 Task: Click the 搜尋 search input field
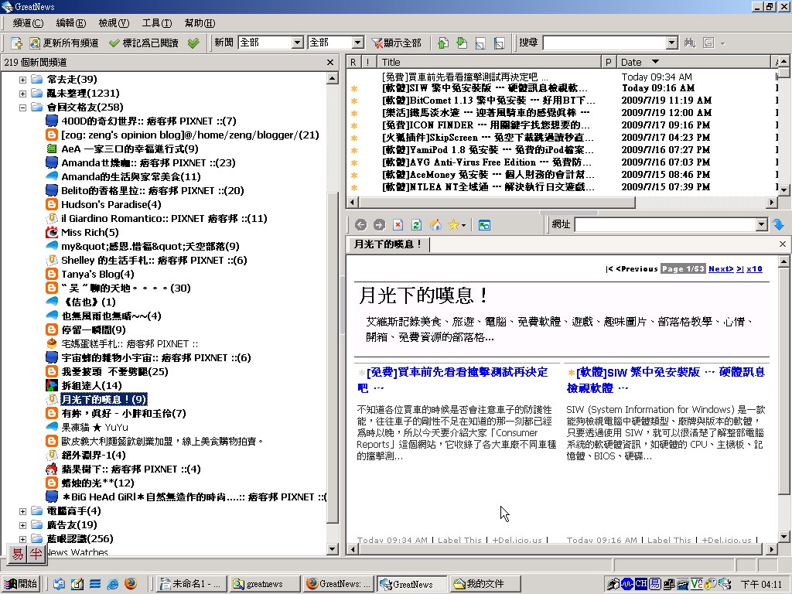(605, 43)
